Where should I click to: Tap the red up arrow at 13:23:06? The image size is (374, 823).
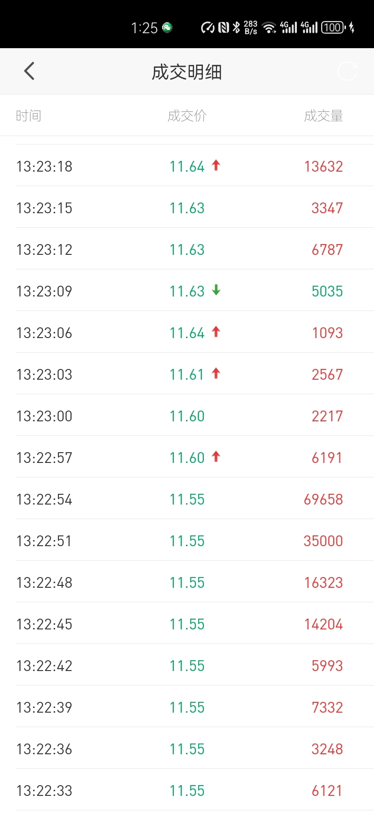coord(216,332)
